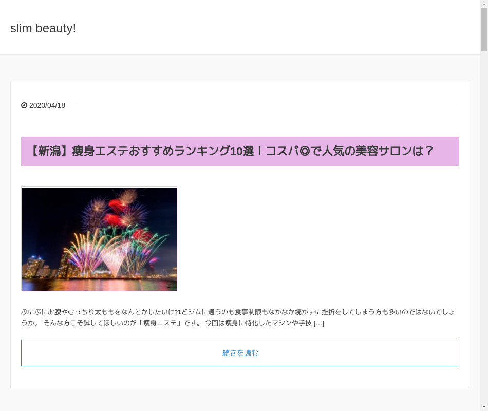Click the fireworks thumbnail image
The width and height of the screenshot is (488, 411).
coord(99,239)
